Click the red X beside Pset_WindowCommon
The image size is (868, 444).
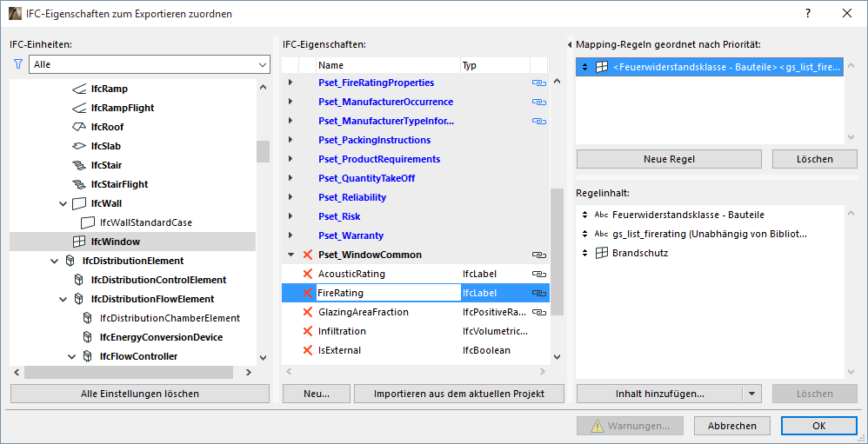point(307,255)
